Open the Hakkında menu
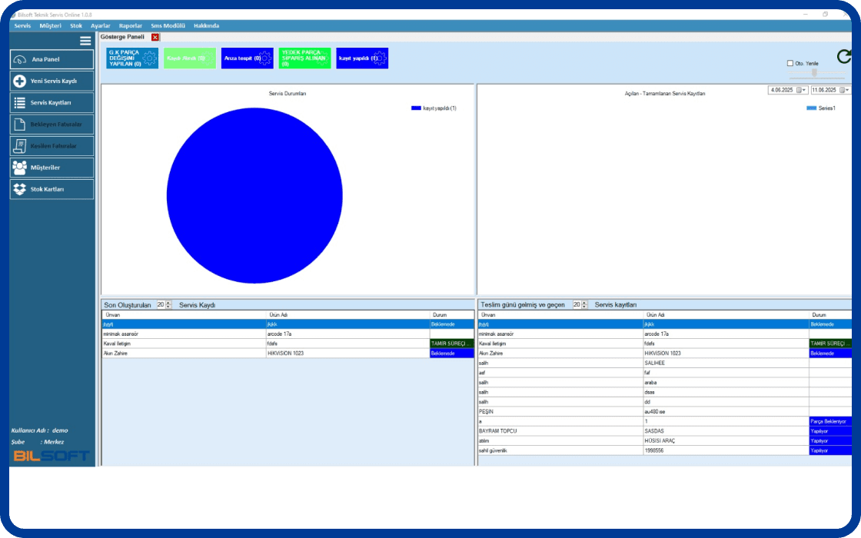Image resolution: width=861 pixels, height=538 pixels. tap(206, 26)
